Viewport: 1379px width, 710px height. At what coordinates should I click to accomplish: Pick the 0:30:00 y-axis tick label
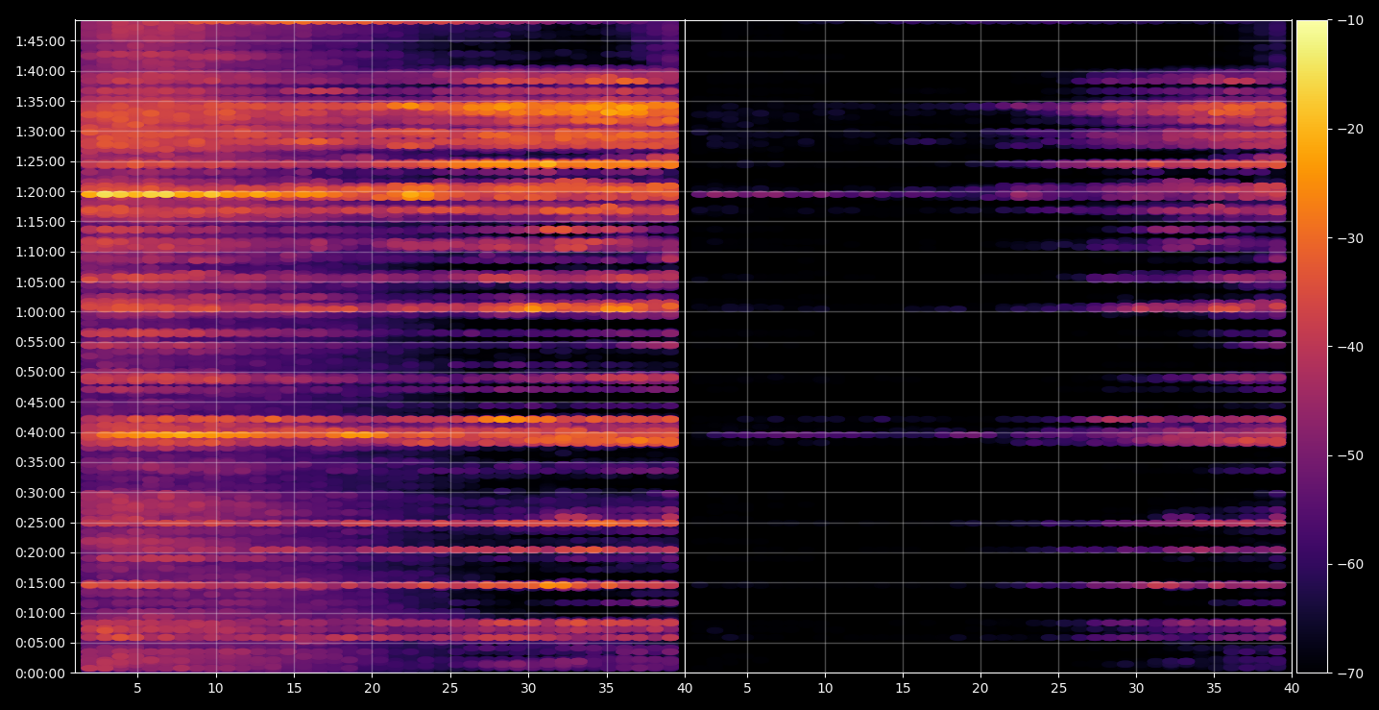pyautogui.click(x=41, y=493)
